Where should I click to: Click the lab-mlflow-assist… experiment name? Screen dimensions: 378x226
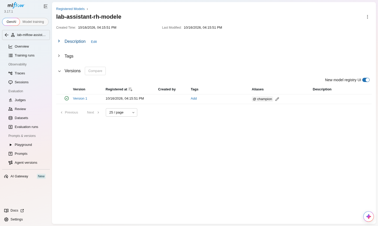click(x=31, y=35)
